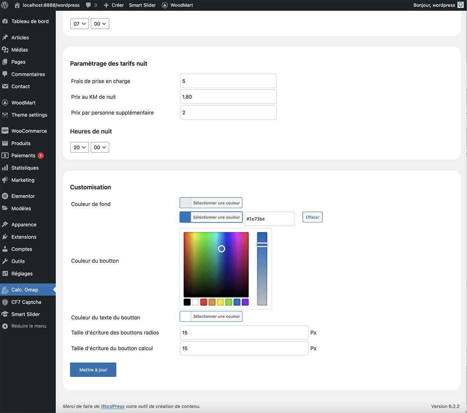467x413 pixels.
Task: Click the Médias icon in sidebar
Action: (5, 50)
